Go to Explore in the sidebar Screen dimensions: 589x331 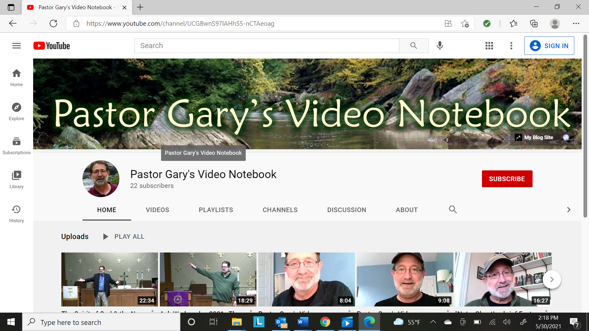(x=17, y=112)
